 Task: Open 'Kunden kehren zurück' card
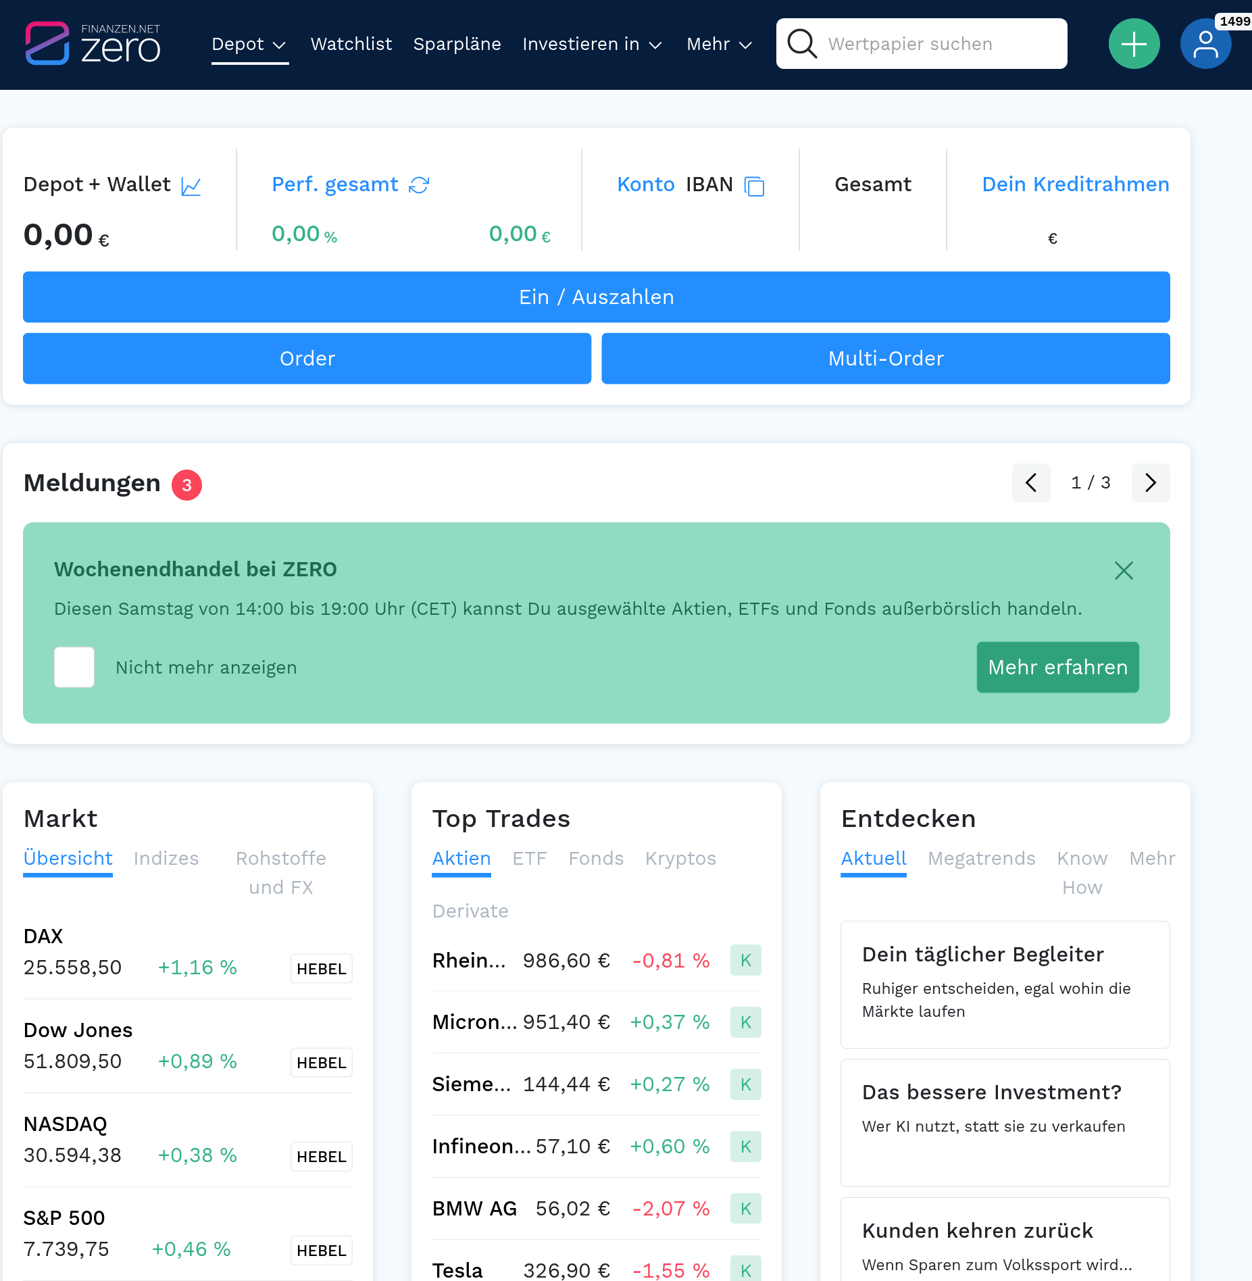pos(1005,1240)
